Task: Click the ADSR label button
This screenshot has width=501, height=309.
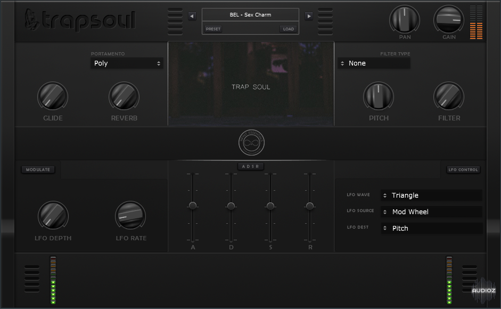Action: tap(250, 166)
